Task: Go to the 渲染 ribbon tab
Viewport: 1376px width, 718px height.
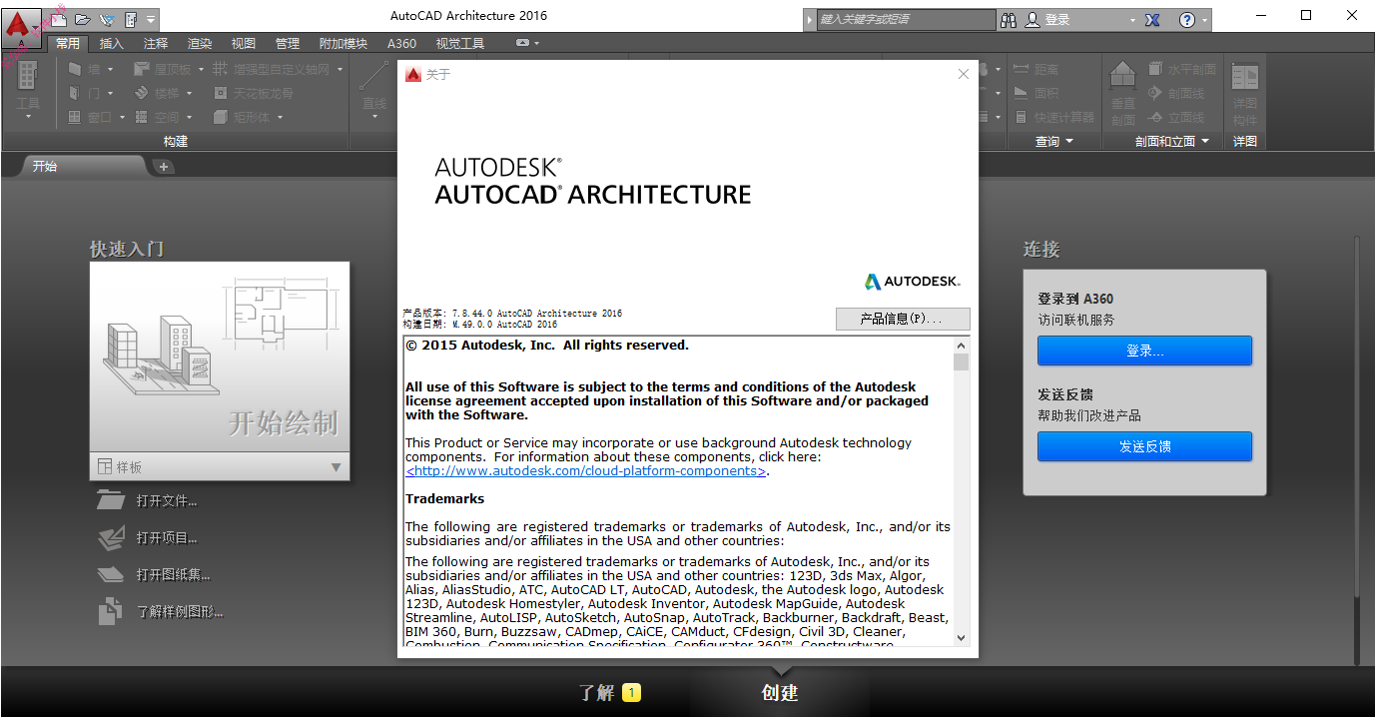Action: [x=200, y=43]
